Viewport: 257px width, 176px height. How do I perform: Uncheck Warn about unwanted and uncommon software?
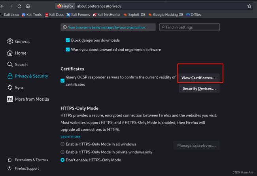tap(68, 50)
